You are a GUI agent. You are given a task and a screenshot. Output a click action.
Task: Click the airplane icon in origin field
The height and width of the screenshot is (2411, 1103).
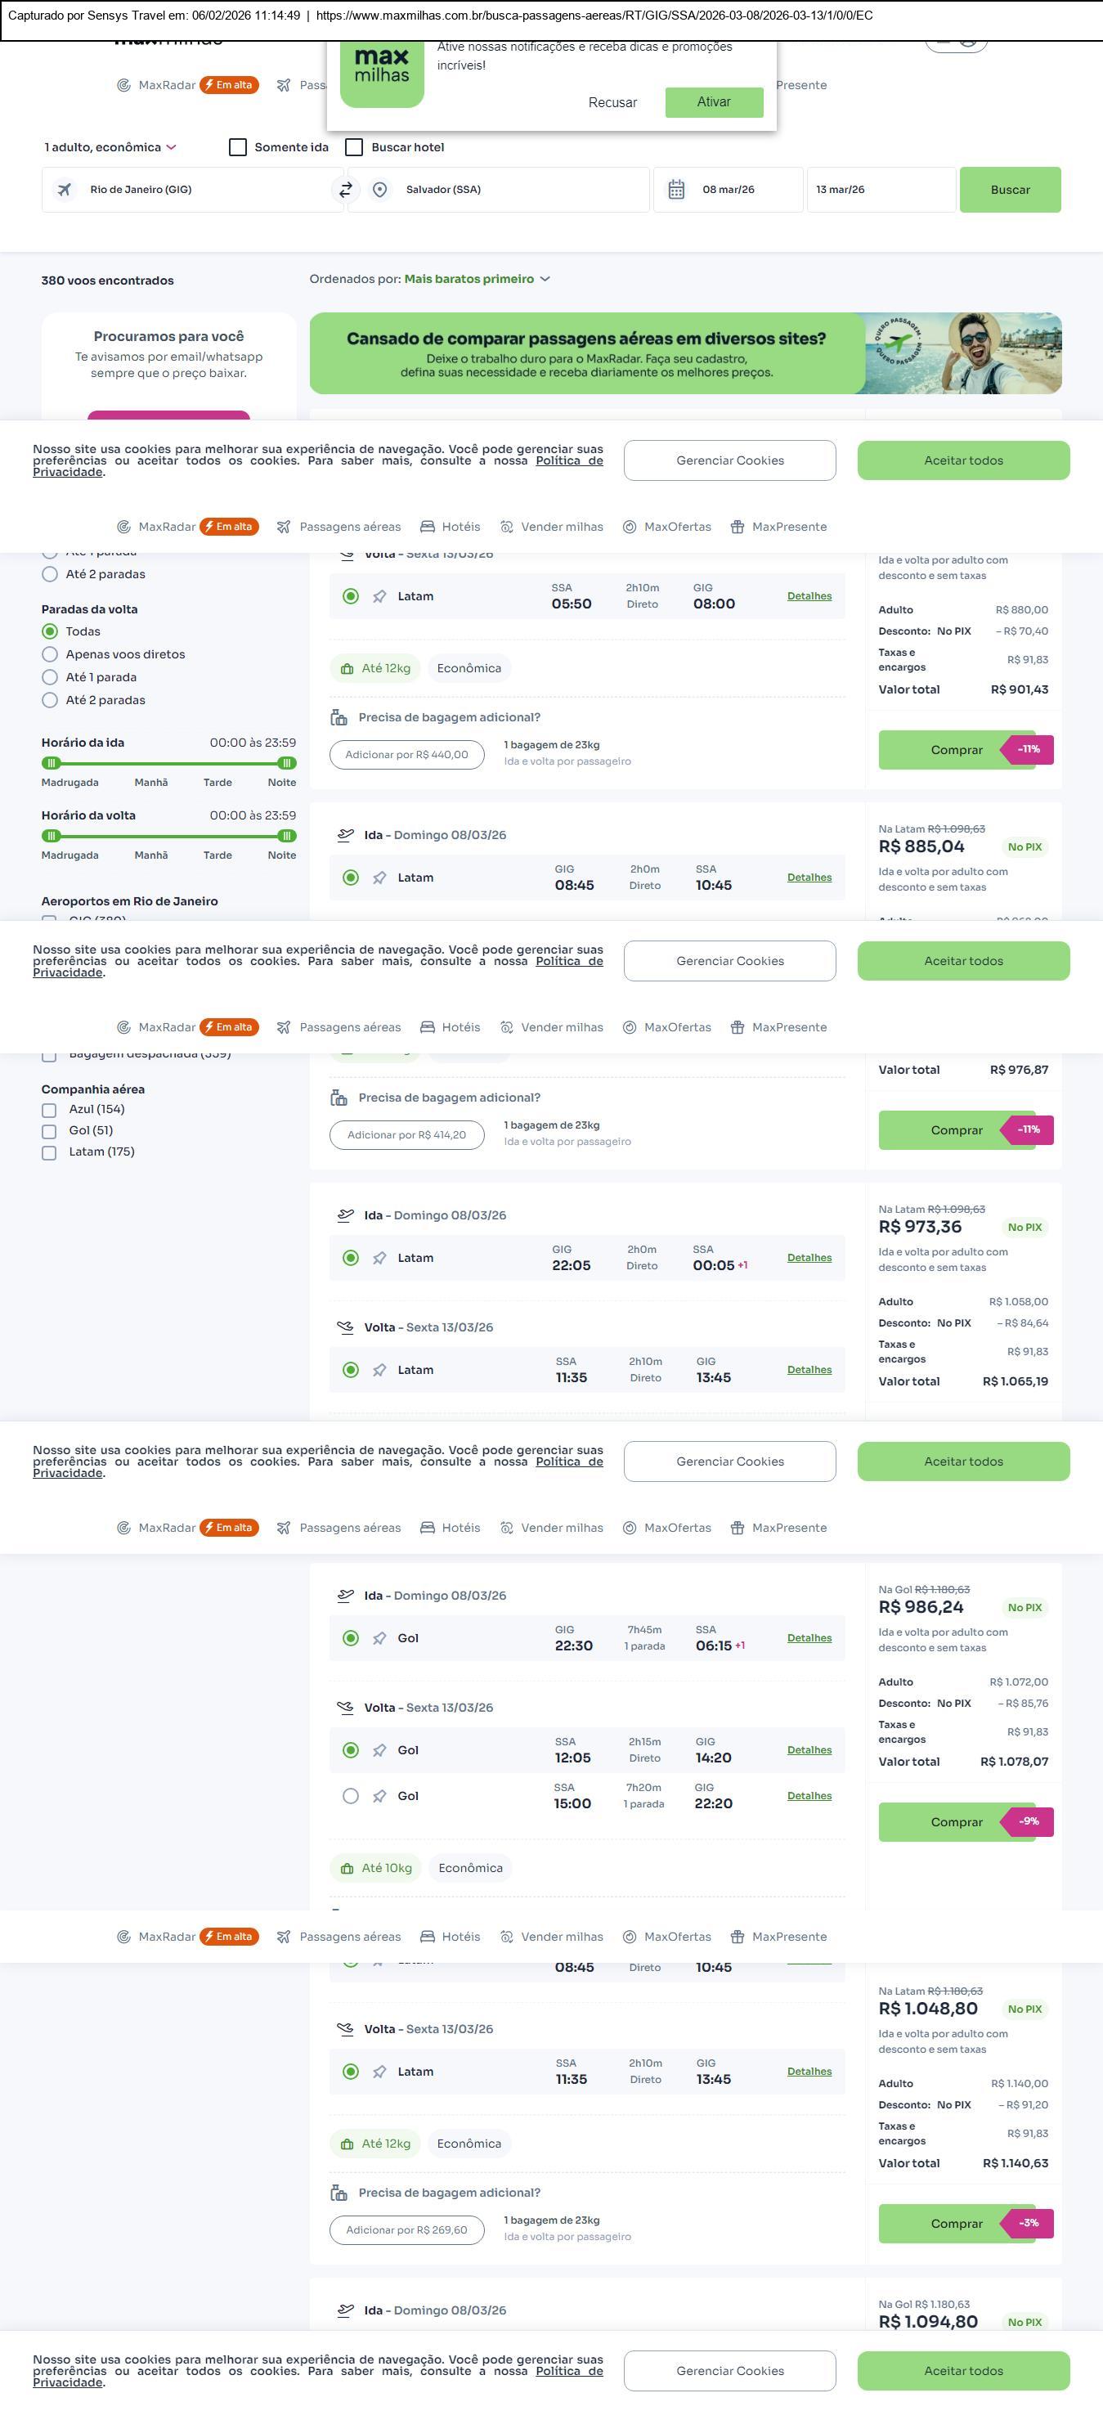[65, 190]
